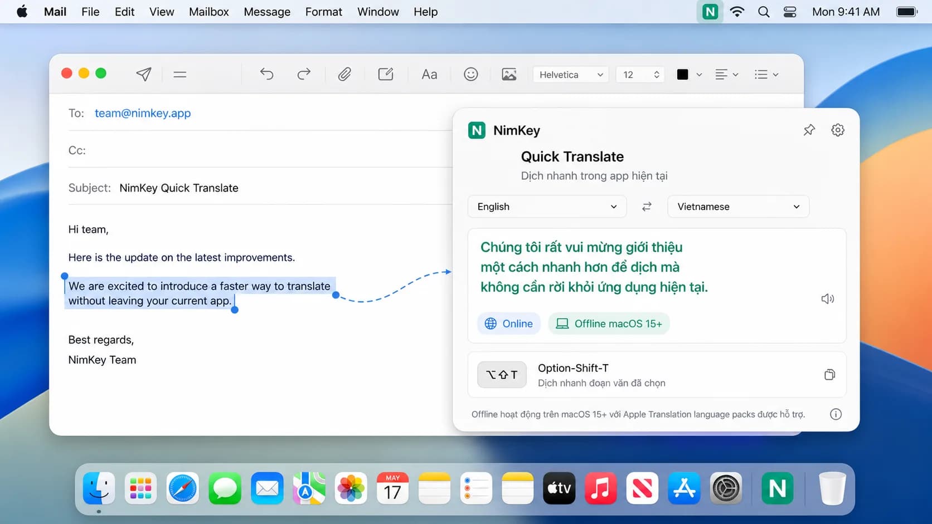
Task: Open App Store from the Dock
Action: coord(684,488)
